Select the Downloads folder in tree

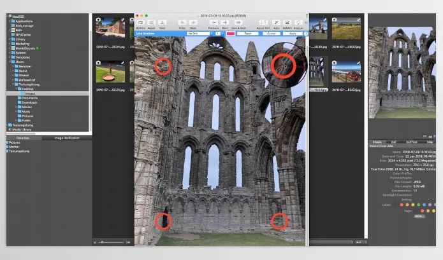tap(27, 102)
